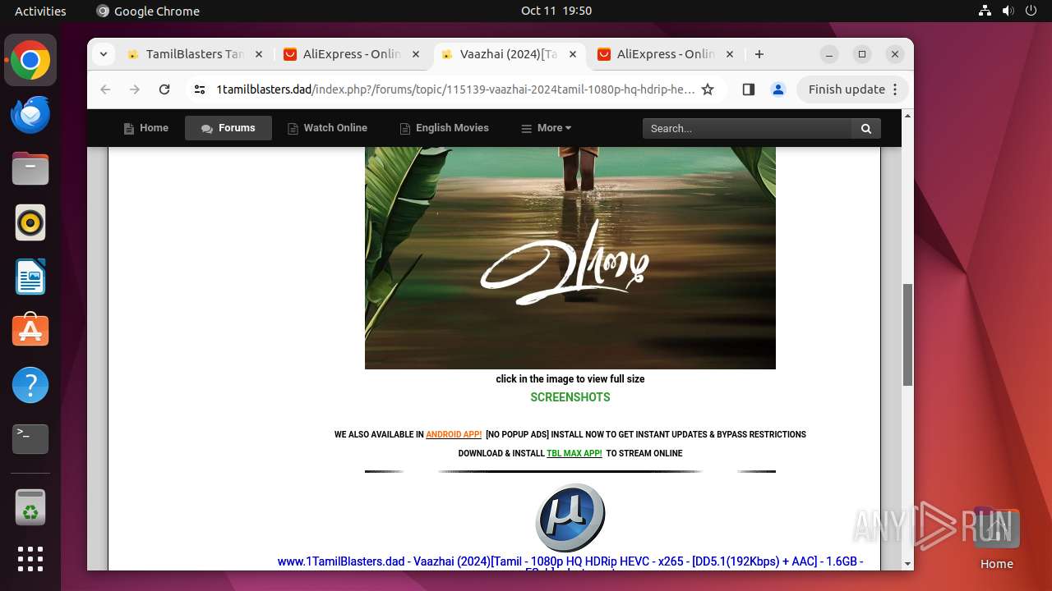Open Home folder on desktop

[x=996, y=538]
